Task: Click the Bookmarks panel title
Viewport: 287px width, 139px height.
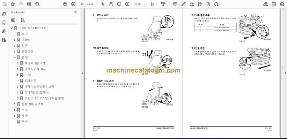Action: pos(18,12)
